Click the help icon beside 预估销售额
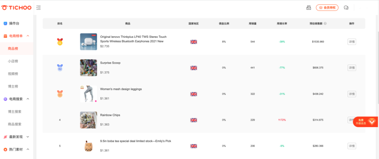The width and height of the screenshot is (379, 159). coord(325,24)
